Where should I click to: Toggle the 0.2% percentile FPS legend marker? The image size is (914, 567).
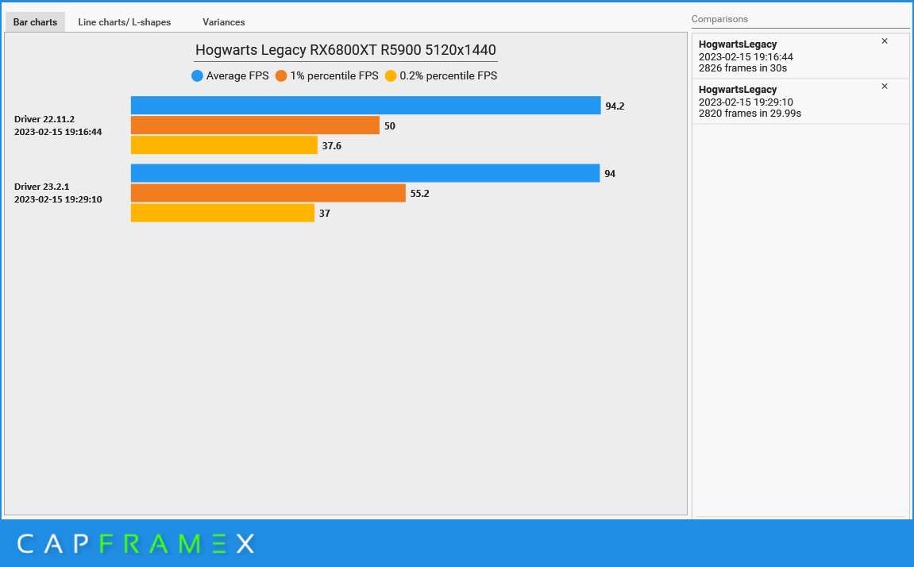coord(391,75)
